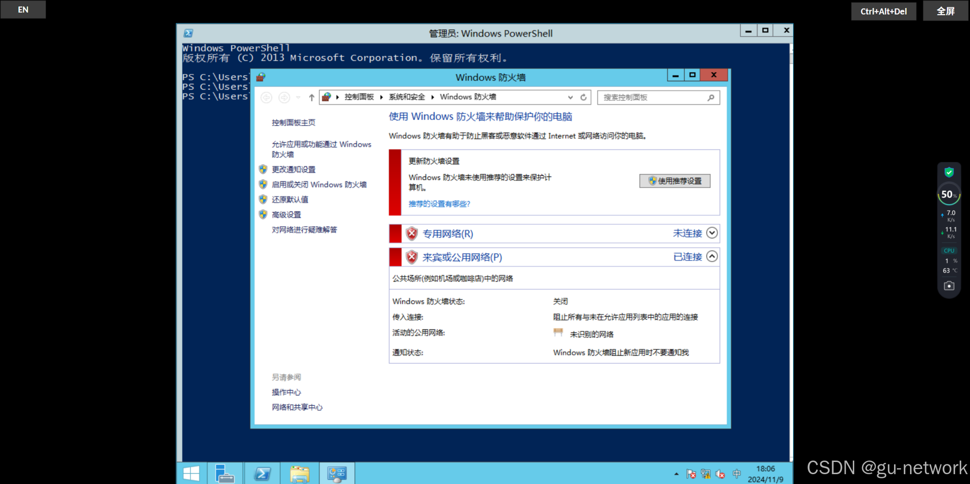Open the Windows Start button
Image resolution: width=970 pixels, height=484 pixels.
click(191, 474)
